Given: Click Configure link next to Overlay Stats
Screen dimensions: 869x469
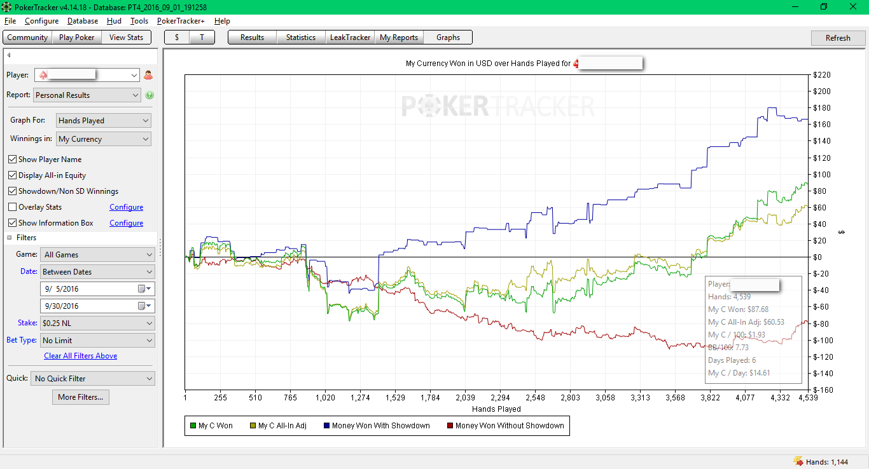Looking at the screenshot, I should point(127,207).
